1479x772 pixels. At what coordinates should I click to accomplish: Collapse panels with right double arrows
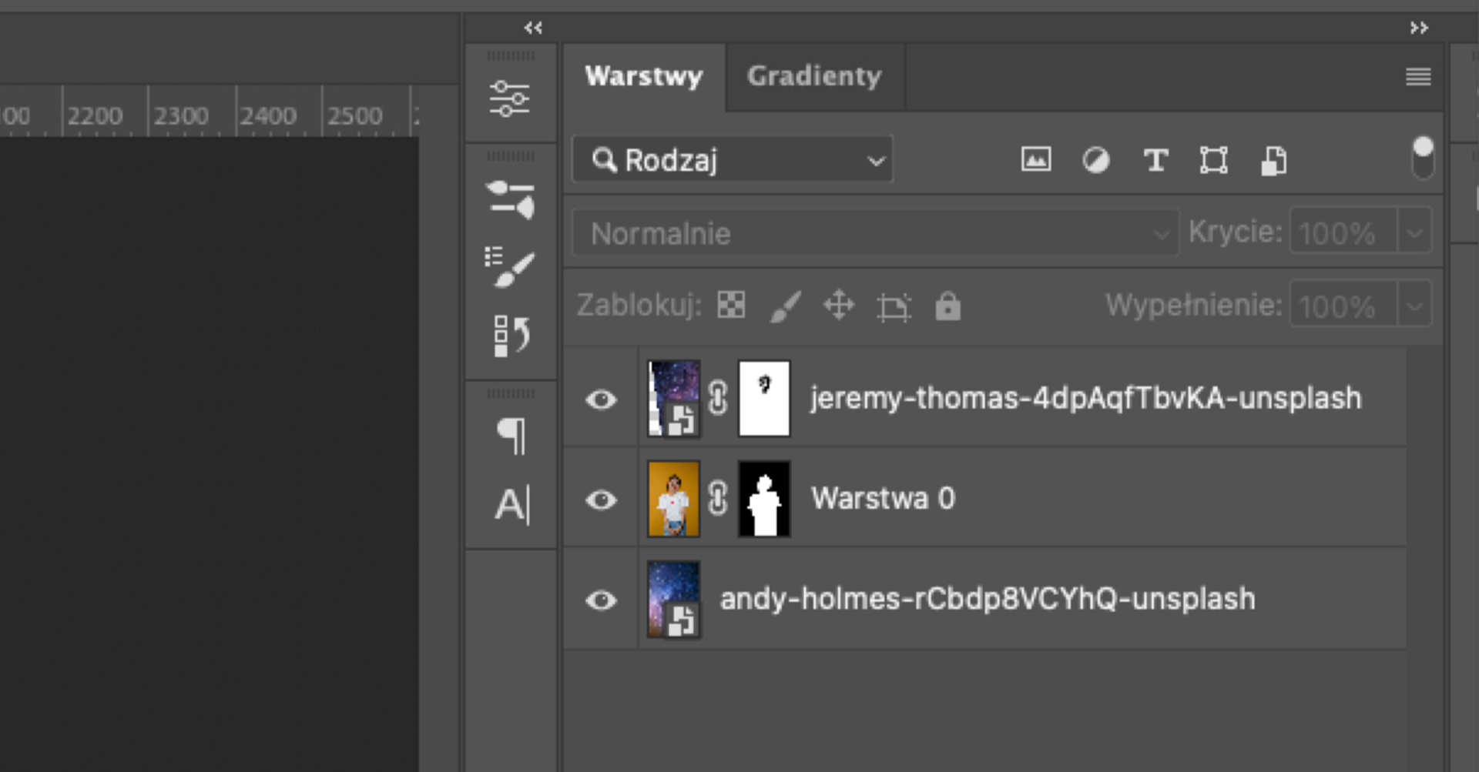coord(1419,28)
